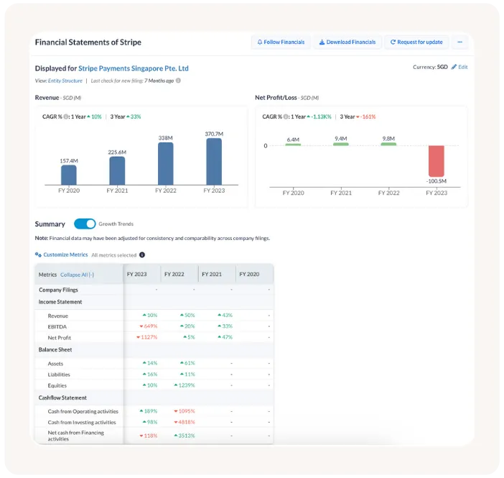Toggle the Growth Trends switch
Viewport: 504px width, 478px height.
85,224
